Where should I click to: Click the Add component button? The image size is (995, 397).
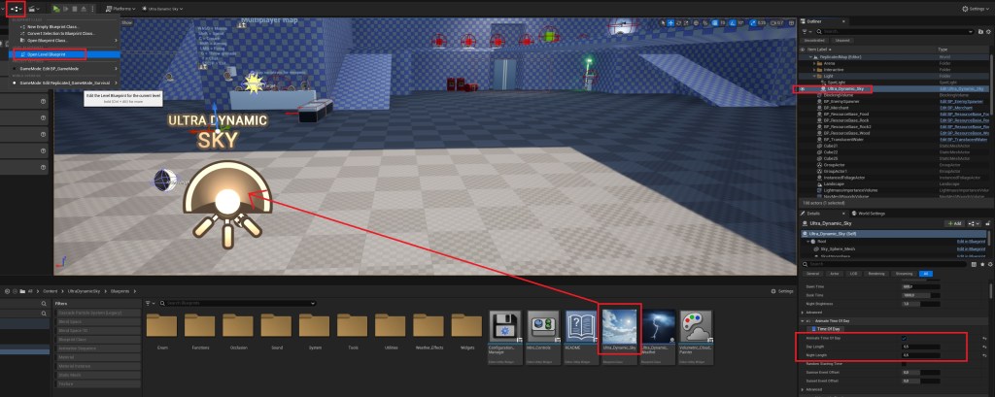[954, 223]
